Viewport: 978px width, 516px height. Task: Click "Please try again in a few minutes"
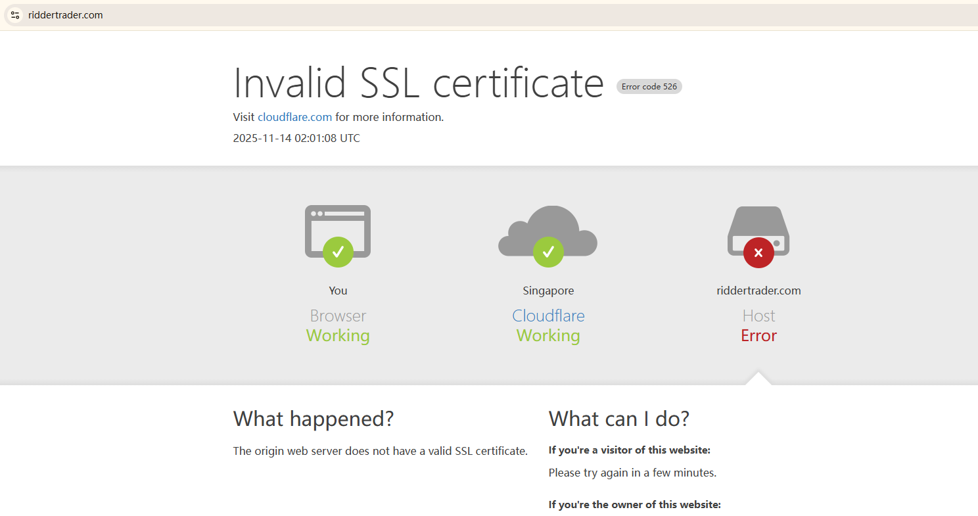click(632, 473)
